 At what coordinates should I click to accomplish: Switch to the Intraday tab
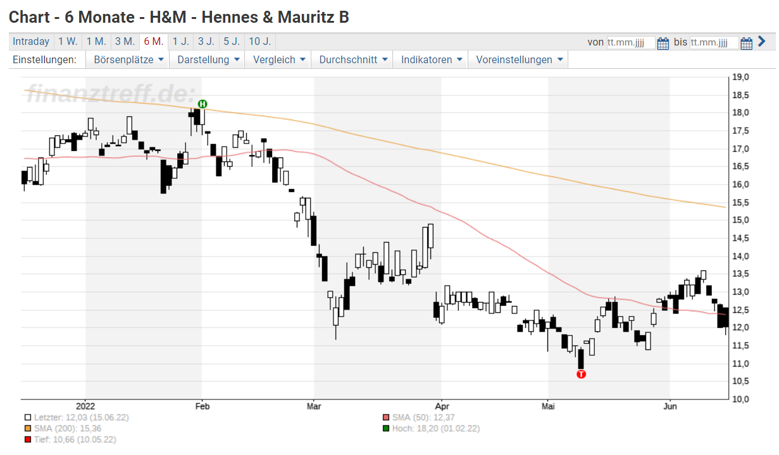tap(31, 42)
